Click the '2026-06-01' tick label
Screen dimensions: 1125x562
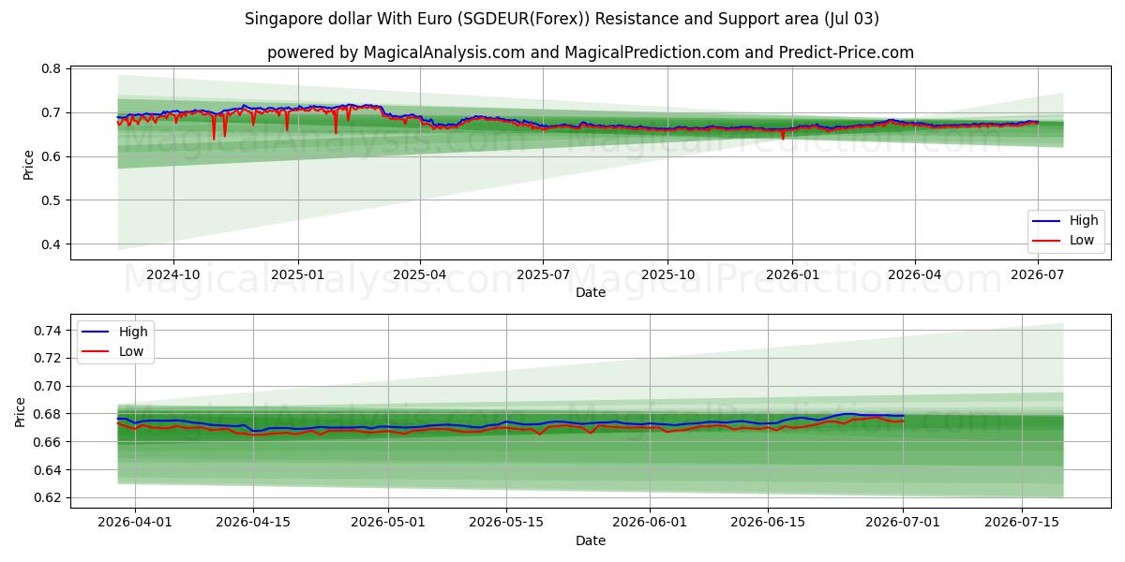point(651,523)
